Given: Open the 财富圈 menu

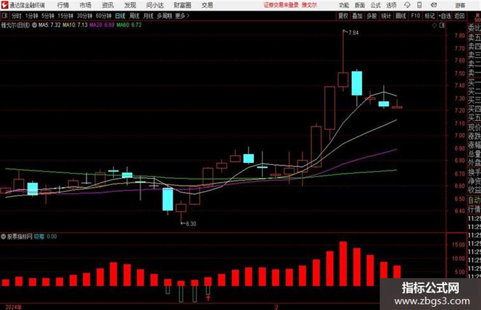Looking at the screenshot, I should [182, 5].
